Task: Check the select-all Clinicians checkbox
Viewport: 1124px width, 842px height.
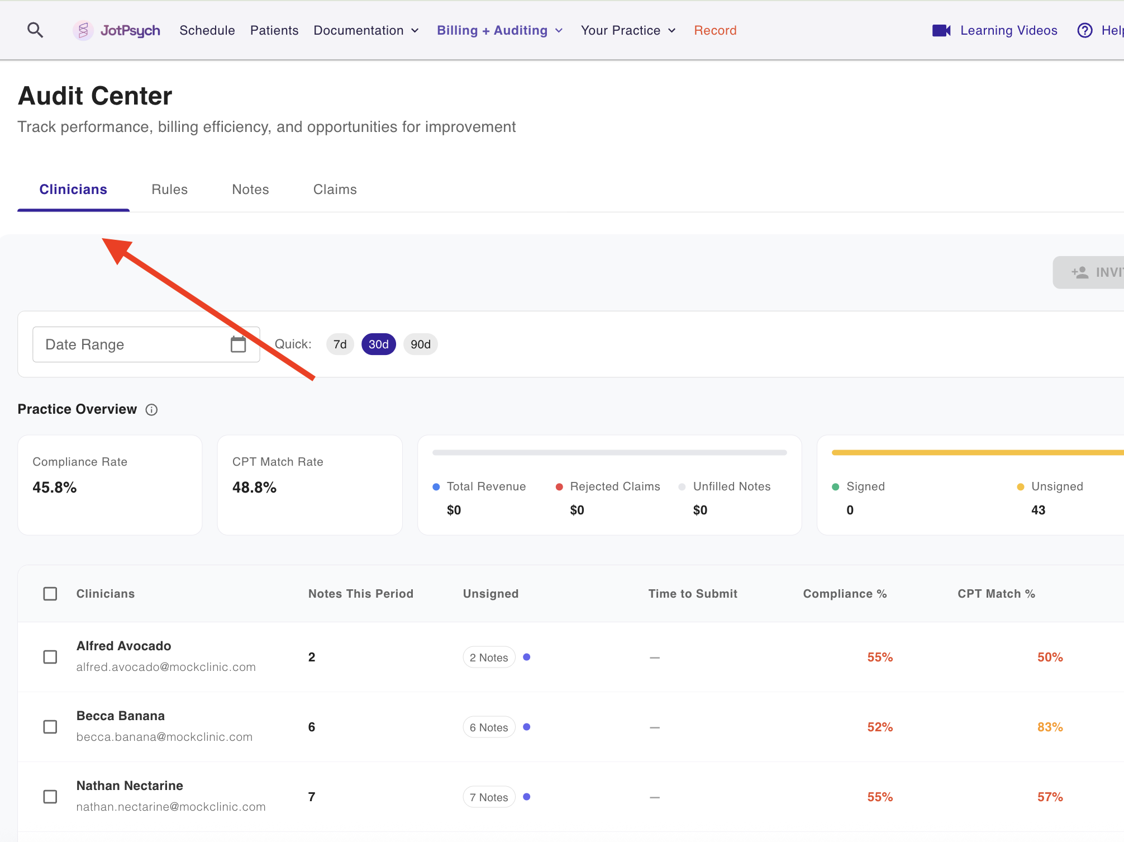Action: tap(50, 594)
